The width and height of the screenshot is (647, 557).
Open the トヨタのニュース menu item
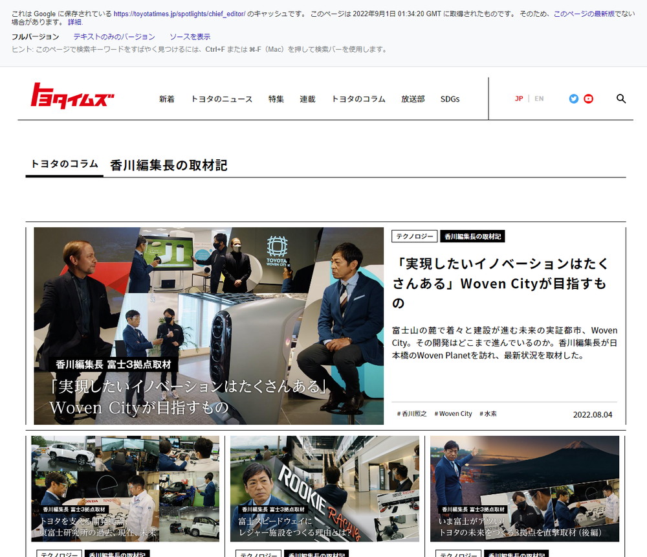[x=221, y=99]
